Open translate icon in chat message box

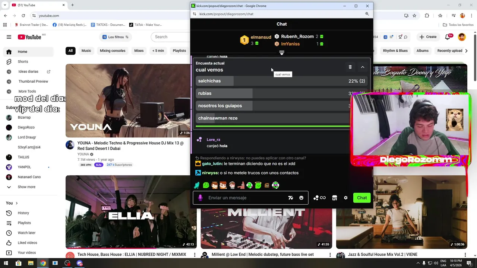coord(291,198)
